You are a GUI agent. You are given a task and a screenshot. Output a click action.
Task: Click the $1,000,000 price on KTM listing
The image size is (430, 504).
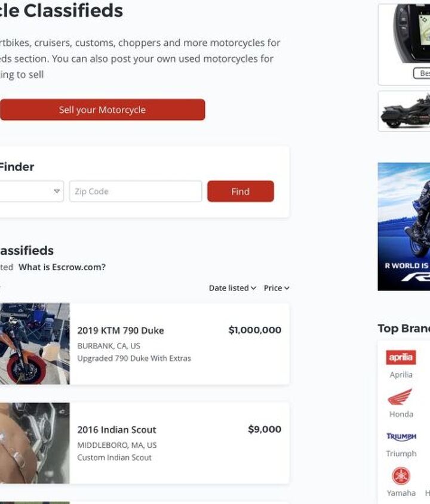pos(255,330)
